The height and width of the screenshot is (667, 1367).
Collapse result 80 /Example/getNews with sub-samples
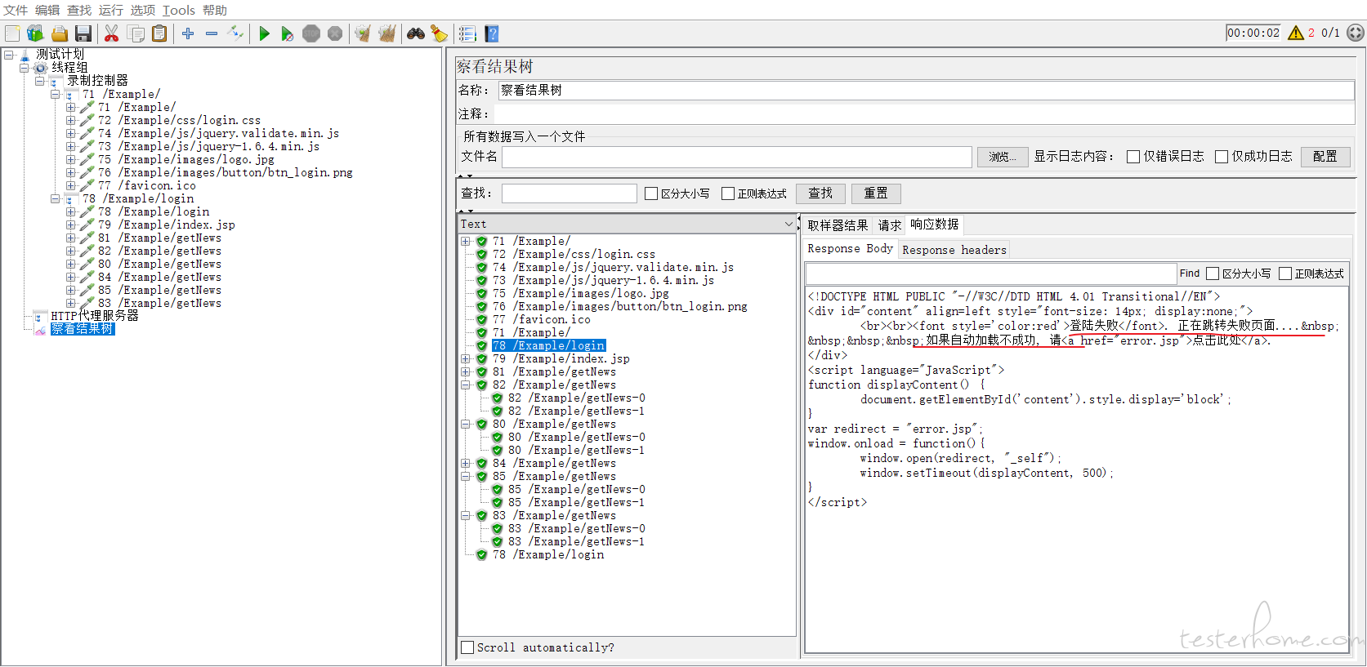[x=465, y=424]
